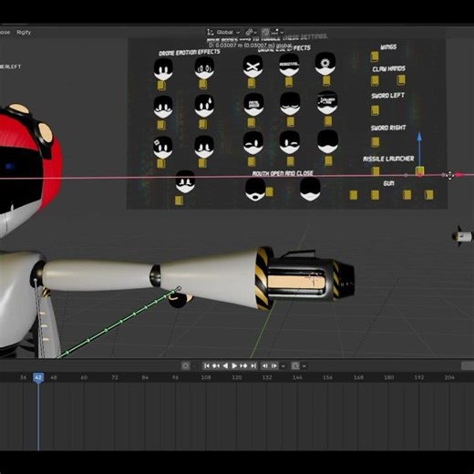Click the frame 42 playhead marker

pos(38,377)
